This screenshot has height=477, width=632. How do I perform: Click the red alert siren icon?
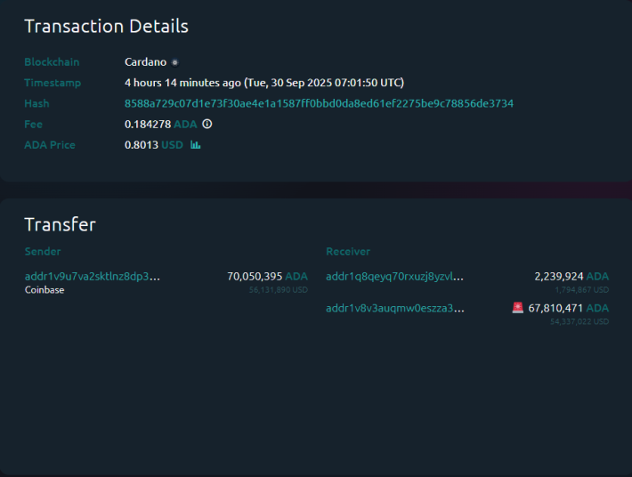coord(518,308)
